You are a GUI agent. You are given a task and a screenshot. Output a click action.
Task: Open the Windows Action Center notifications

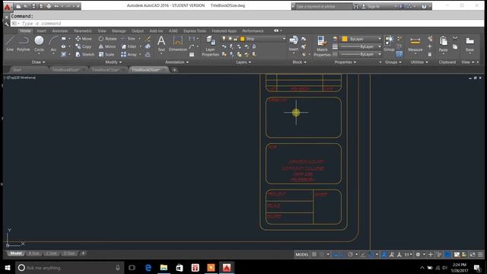click(477, 267)
